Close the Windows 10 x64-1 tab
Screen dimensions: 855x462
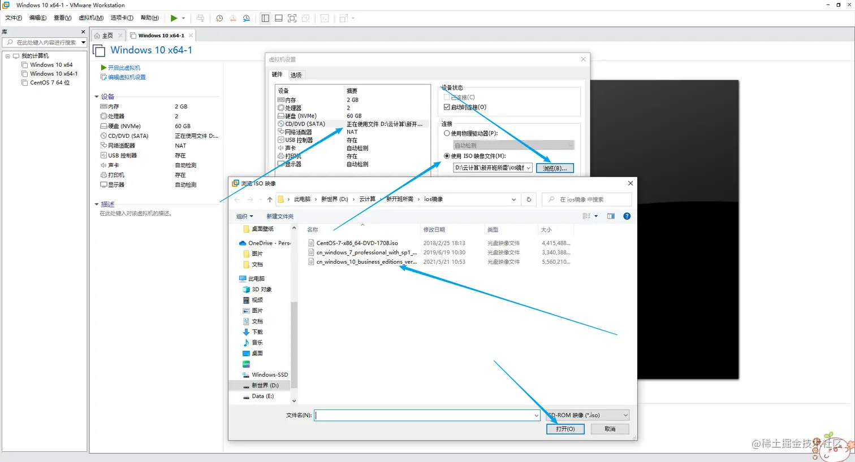(x=191, y=36)
